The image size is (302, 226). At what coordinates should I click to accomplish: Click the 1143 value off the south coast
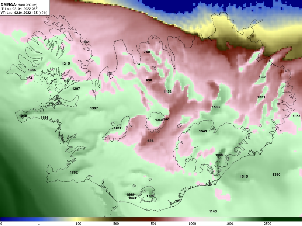[x=213, y=211]
